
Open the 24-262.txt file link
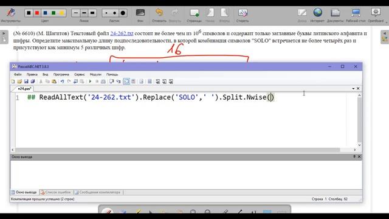[122, 33]
